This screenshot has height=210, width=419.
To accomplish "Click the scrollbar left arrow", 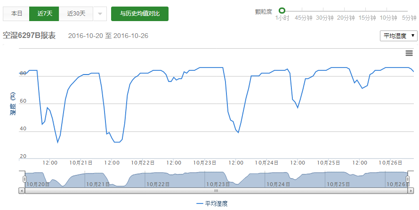I will pyautogui.click(x=22, y=191).
